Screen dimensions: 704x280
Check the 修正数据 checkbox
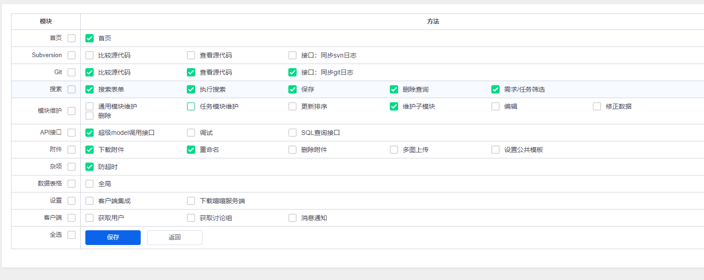pyautogui.click(x=597, y=106)
